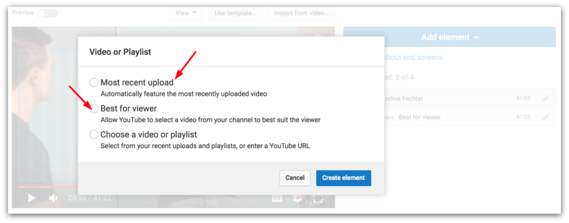
Task: Open the Add element dropdown
Action: [x=450, y=37]
